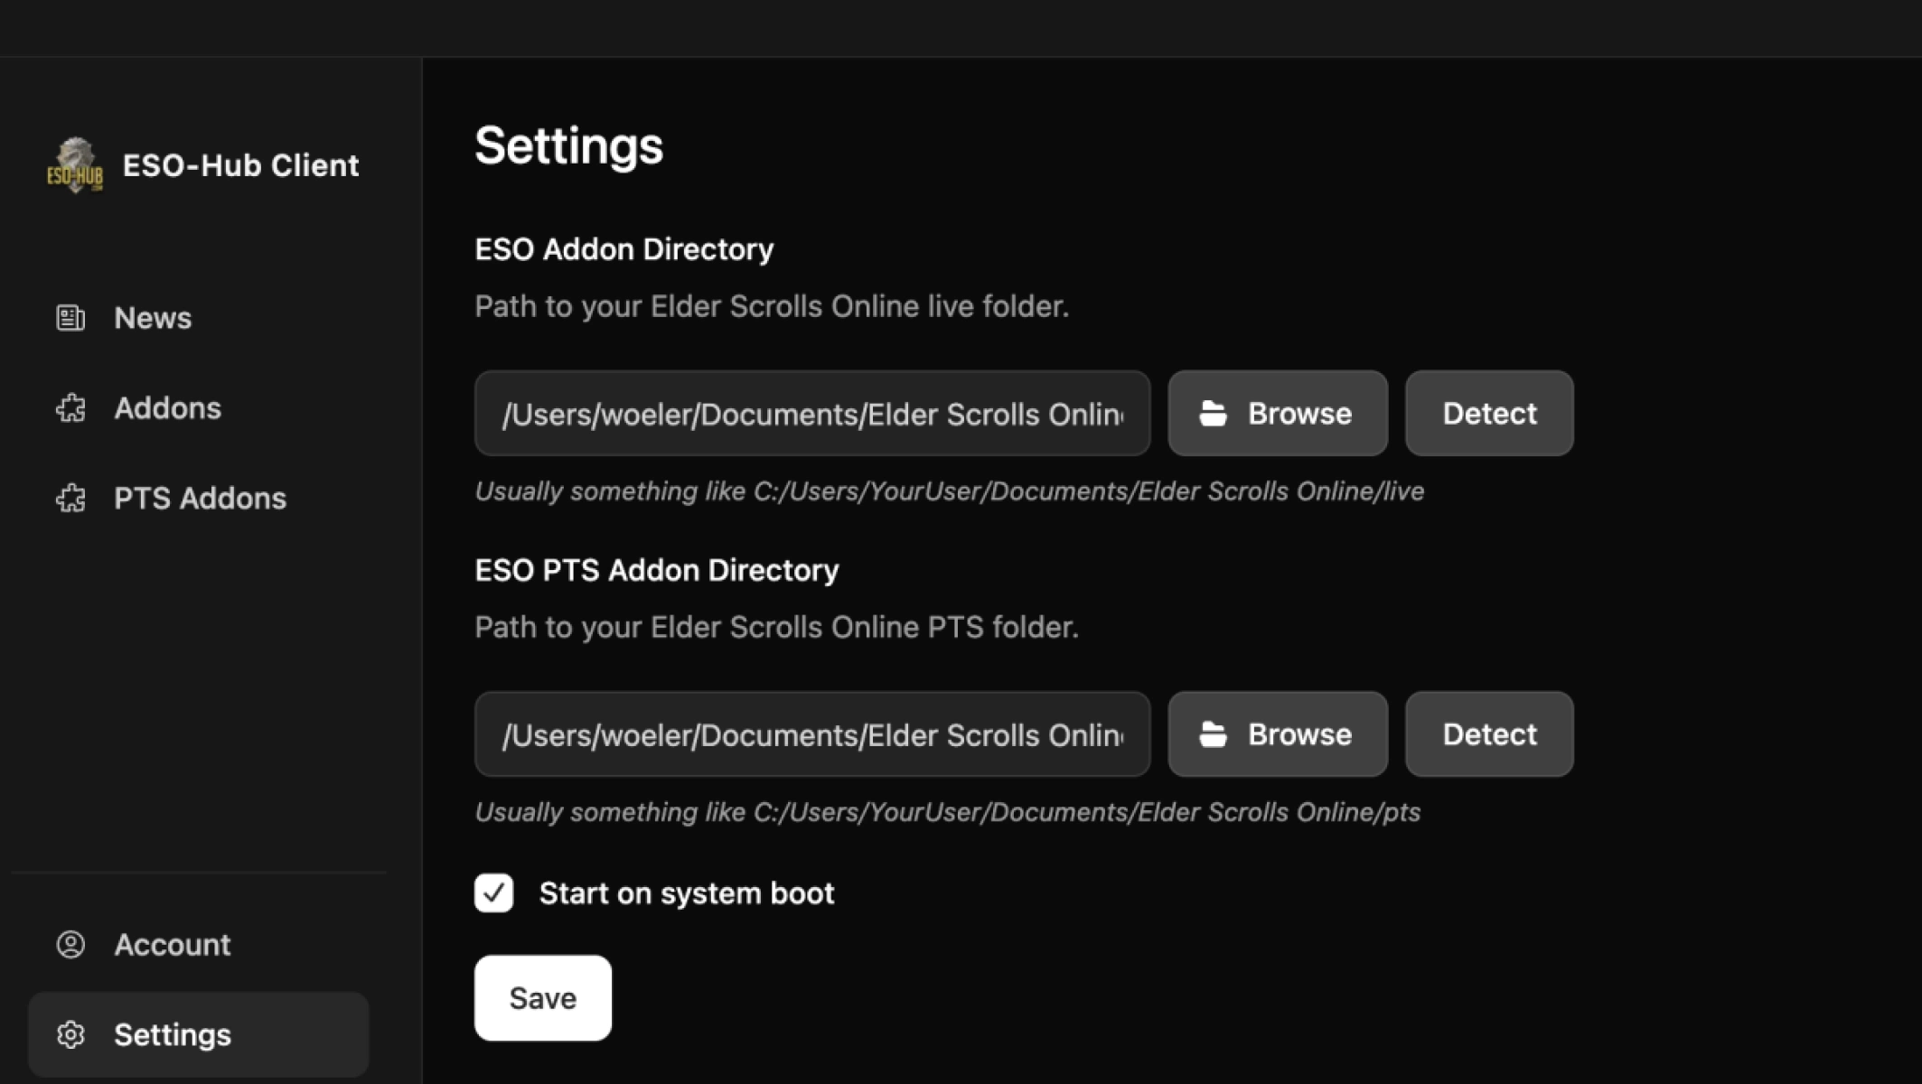Click the Account person icon
1922x1084 pixels.
coord(70,945)
